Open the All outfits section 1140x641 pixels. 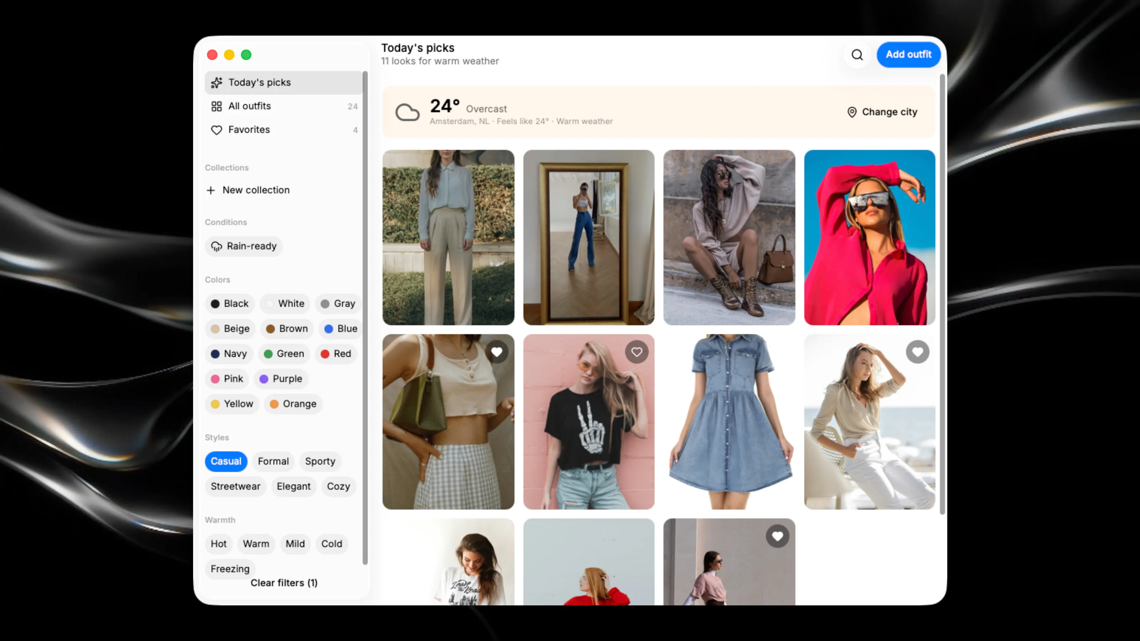pos(283,106)
